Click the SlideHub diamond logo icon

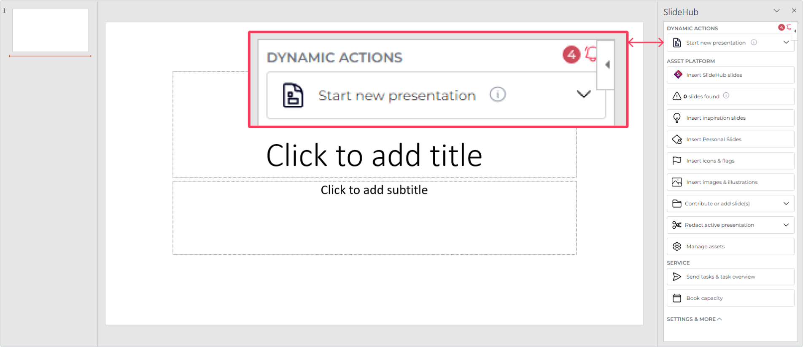coord(678,75)
